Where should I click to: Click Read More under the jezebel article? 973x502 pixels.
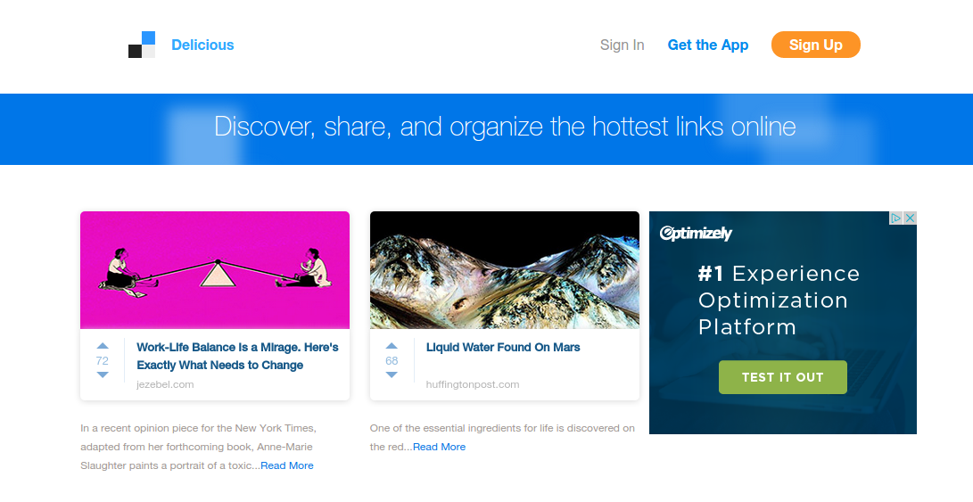(x=287, y=465)
